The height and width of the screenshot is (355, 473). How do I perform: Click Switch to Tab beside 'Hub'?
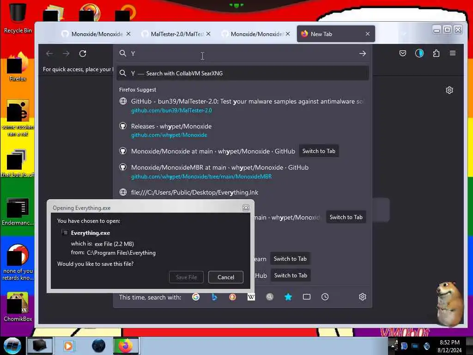pos(291,275)
